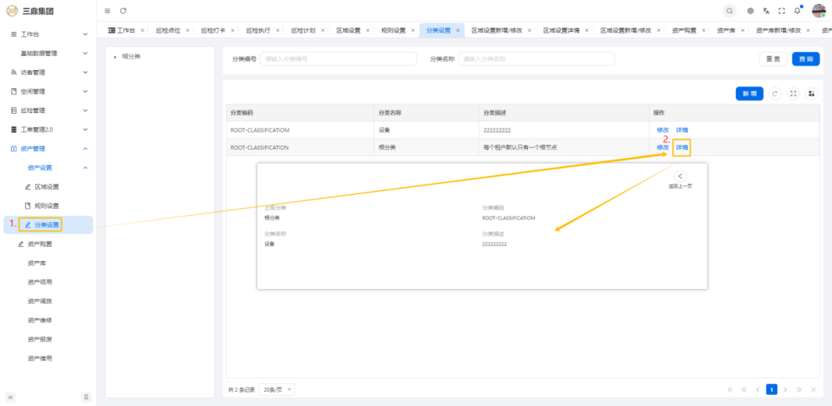
Task: Click the blue 查询 button
Action: 806,59
